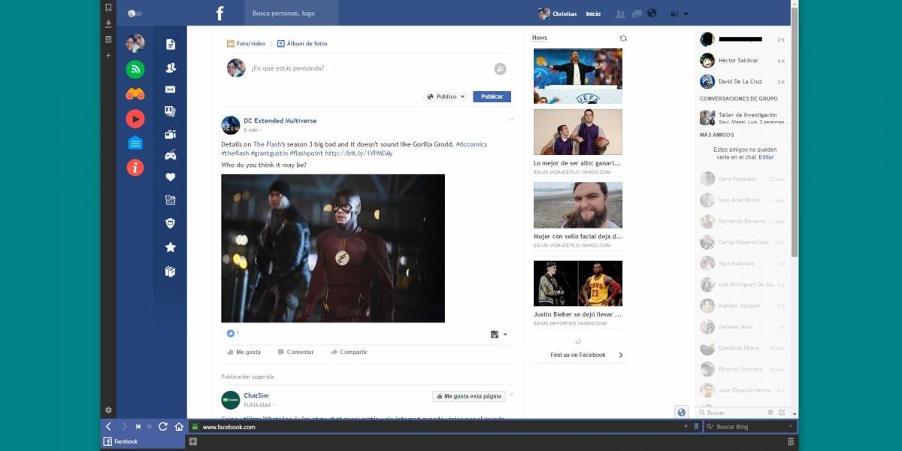The image size is (902, 451).
Task: Open the Vivaldi bookmarks panel
Action: [x=108, y=8]
